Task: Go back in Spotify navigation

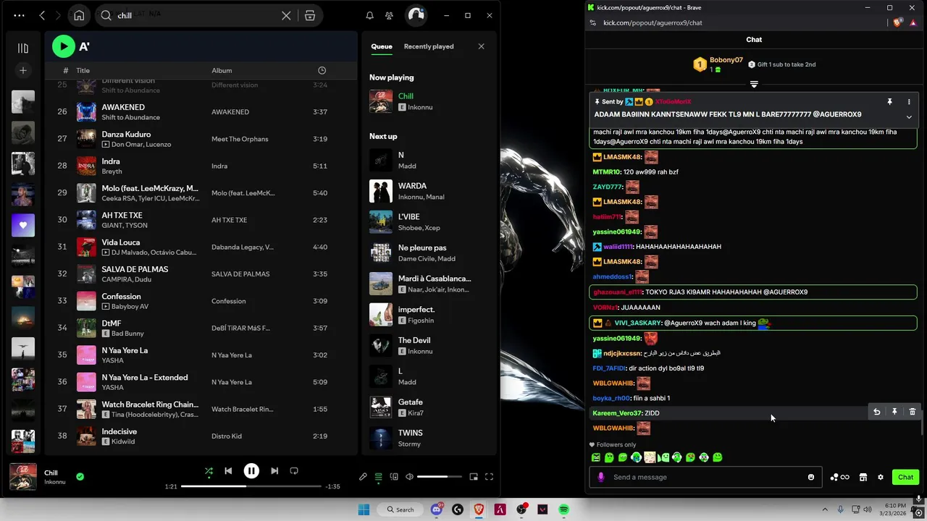Action: [42, 15]
